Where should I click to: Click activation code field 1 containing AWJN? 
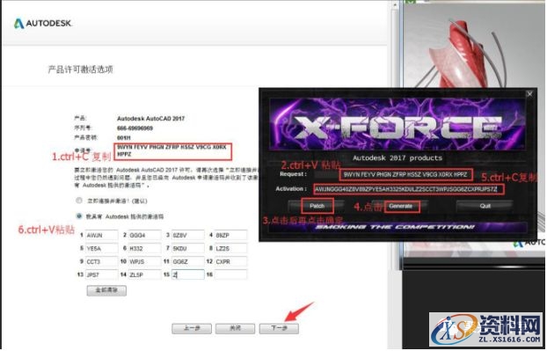coord(101,235)
